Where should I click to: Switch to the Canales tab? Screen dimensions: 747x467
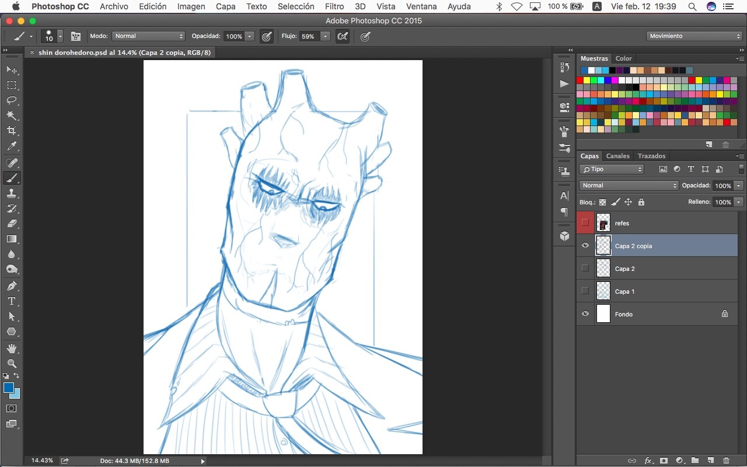point(617,156)
